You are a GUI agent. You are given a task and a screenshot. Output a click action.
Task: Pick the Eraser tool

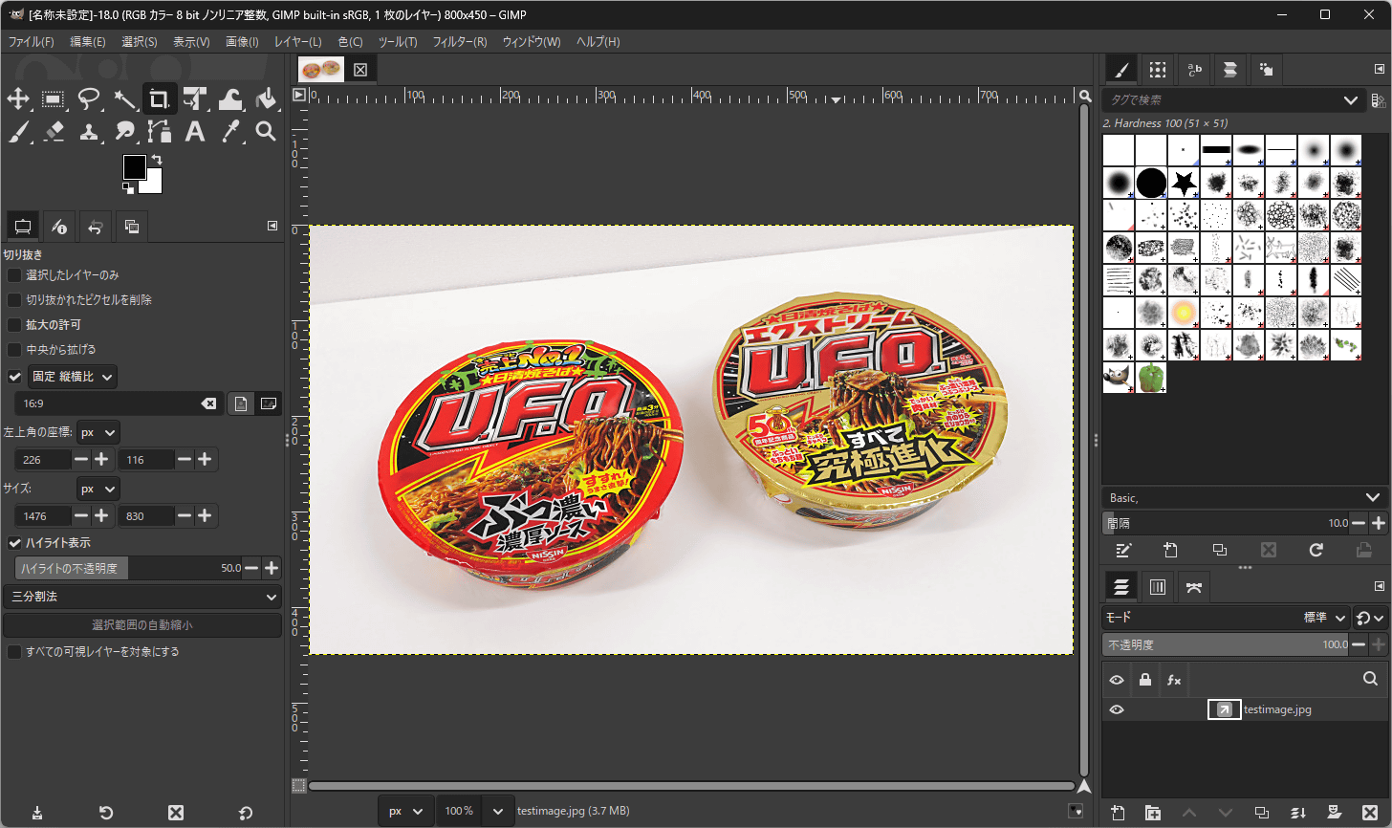54,131
